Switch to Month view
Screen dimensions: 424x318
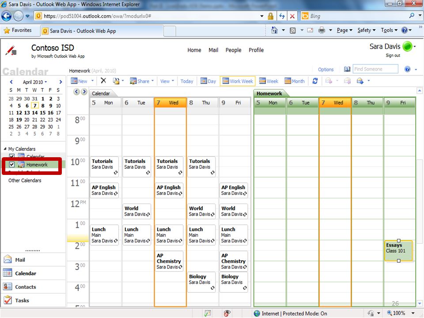(x=295, y=81)
